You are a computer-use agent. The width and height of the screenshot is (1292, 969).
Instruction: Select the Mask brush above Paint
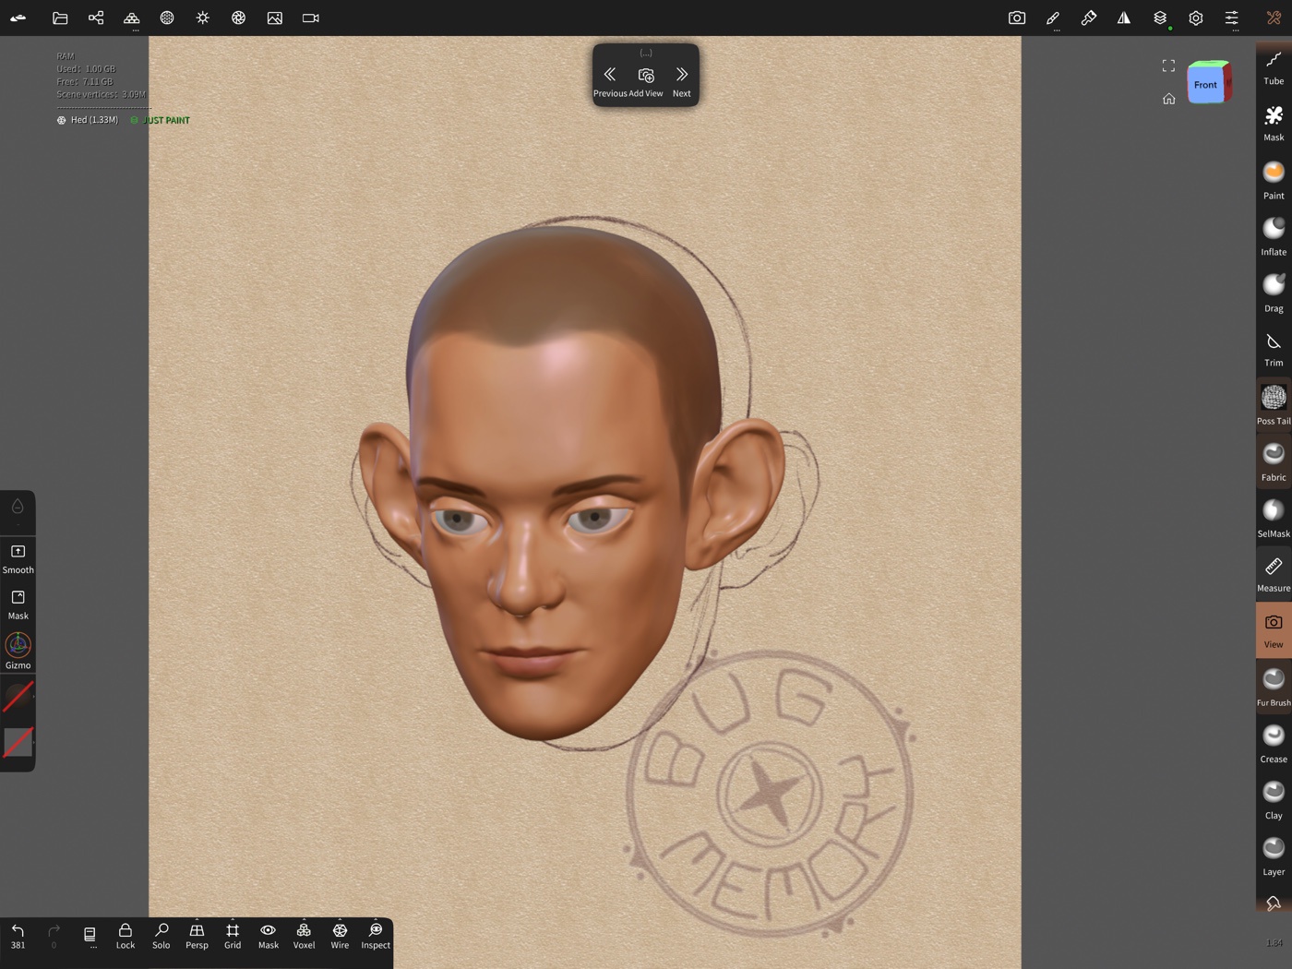1274,124
